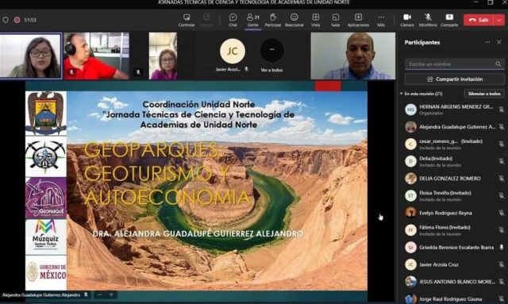Zoom in shared content with plus
Screen dimensions: 508x304
point(111,294)
